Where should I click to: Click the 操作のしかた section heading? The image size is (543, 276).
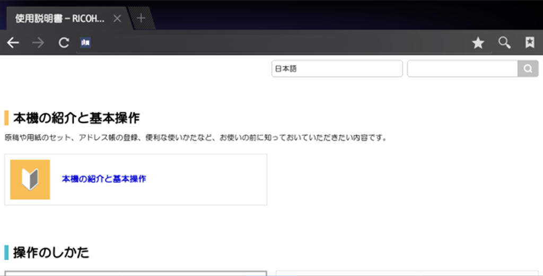click(x=51, y=253)
